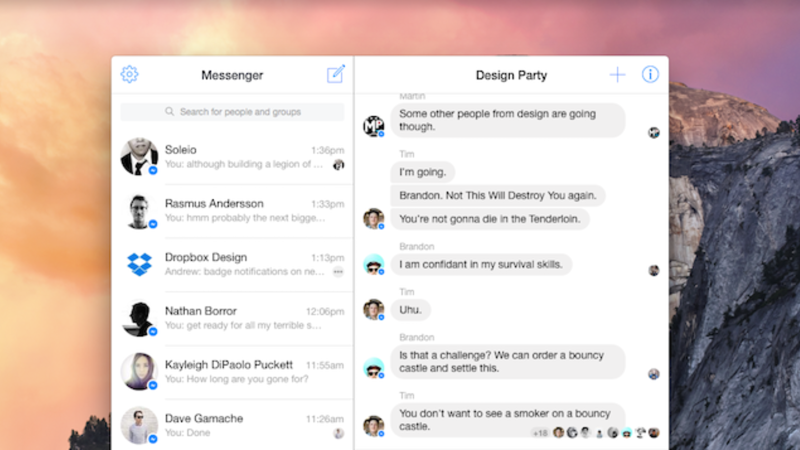
Task: Select the Nathan Borror conversation
Action: [232, 317]
